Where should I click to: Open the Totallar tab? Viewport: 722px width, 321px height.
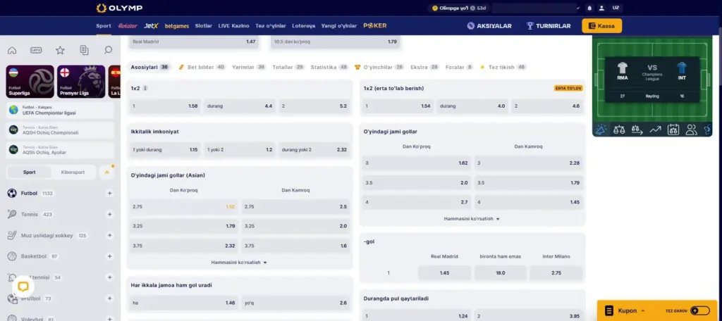288,67
